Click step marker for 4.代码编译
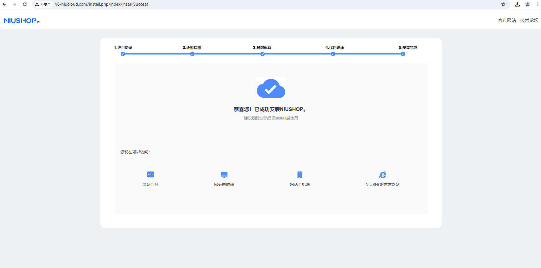 pyautogui.click(x=333, y=54)
